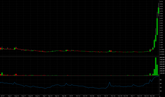The width and height of the screenshot is (165, 97).
Task: Click the 'Aug 10' date label
Action: coord(17,96)
